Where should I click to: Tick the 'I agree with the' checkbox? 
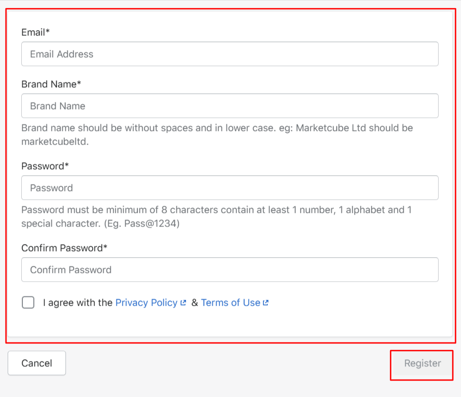coord(28,303)
